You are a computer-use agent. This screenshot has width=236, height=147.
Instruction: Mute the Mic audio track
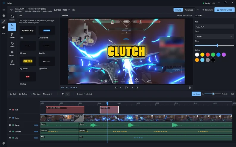10,138
